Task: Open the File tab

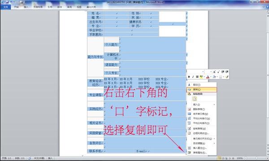Action: tap(5, 7)
